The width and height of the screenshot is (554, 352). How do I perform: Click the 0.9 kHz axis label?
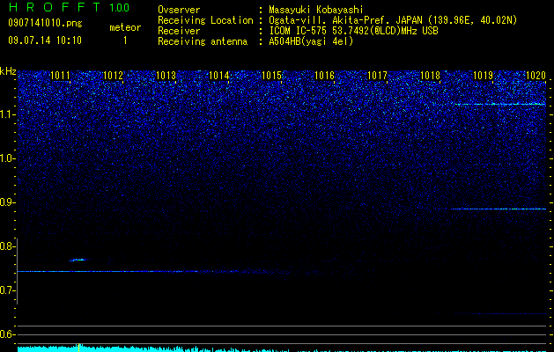7,202
